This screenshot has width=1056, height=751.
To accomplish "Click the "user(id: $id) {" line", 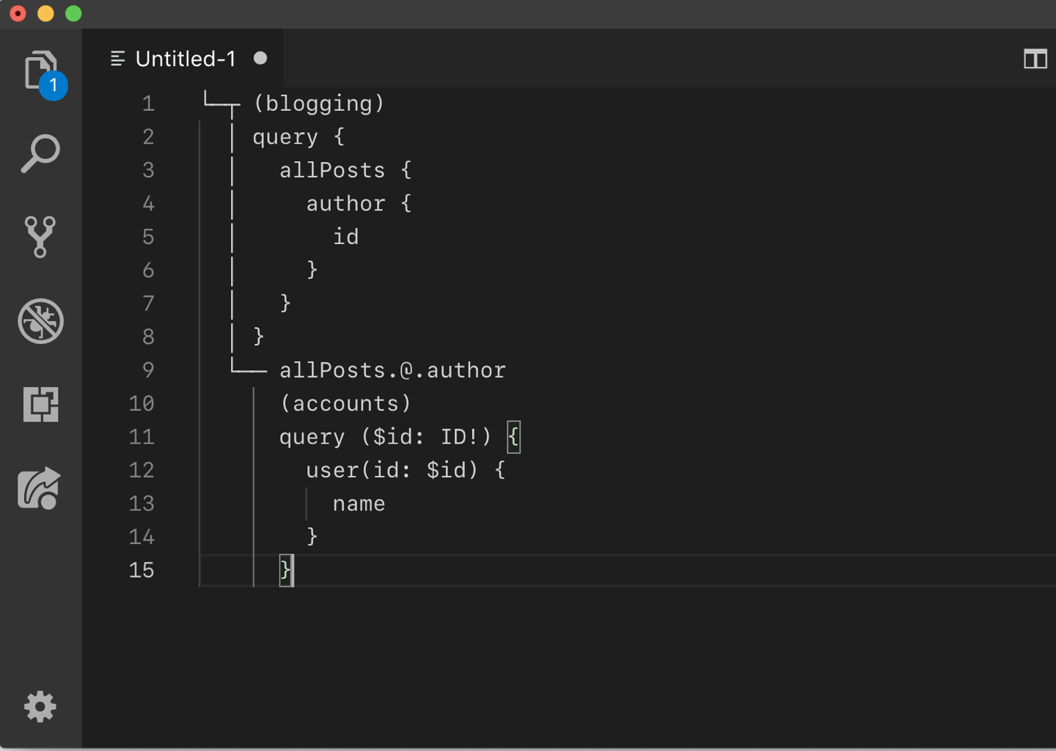I will point(406,470).
